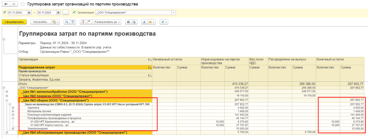Open calendar for end date 30.11.2024
368x138 pixels.
pyautogui.click(x=58, y=13)
